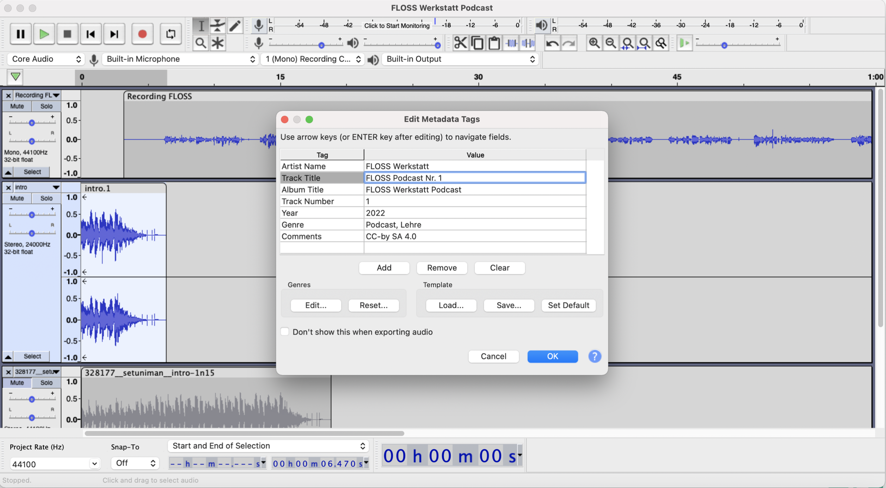Screen dimensions: 886x488
Task: Collapse the Recording FLOSS track with arrow
Action: [8, 172]
